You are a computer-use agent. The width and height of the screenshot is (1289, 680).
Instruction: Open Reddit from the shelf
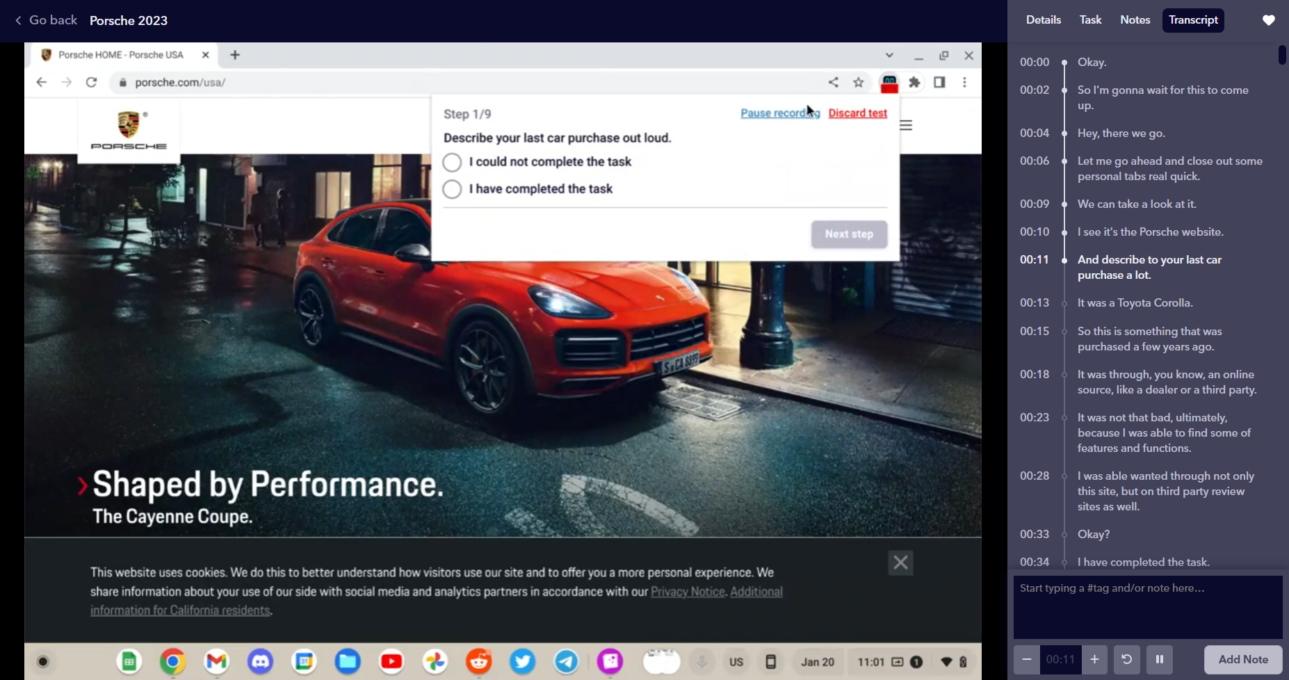479,662
